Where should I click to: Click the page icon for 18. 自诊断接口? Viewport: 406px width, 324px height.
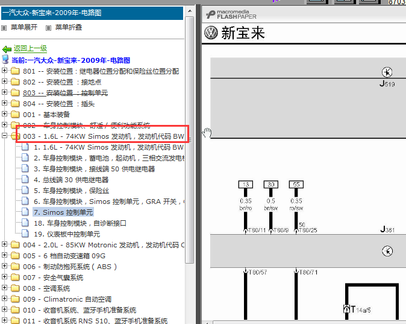[x=25, y=223]
